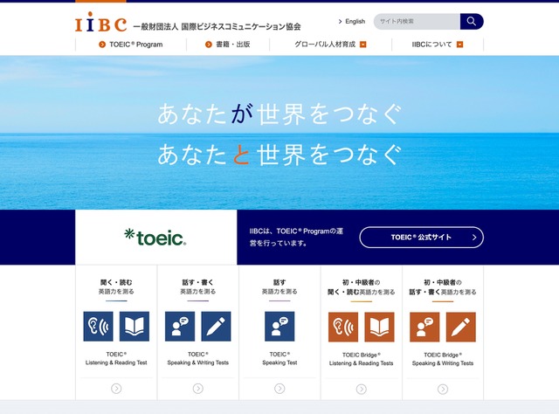Open the TOEIC 公式サイト button

421,237
